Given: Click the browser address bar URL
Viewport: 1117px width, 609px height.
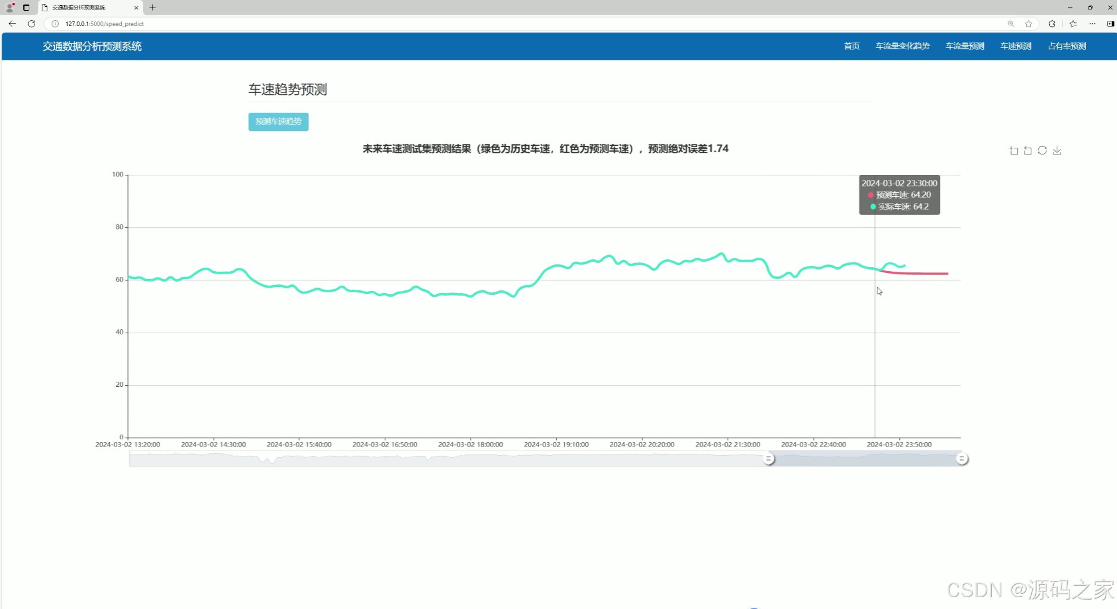Looking at the screenshot, I should pos(104,24).
